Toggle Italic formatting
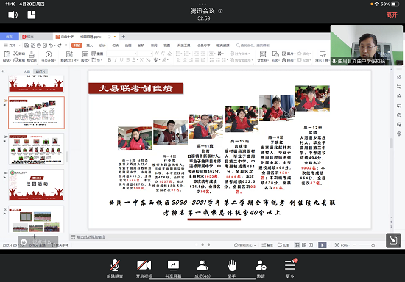 (115, 60)
